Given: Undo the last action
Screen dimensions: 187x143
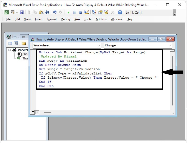Looking at the screenshot, I should coord(55,12).
